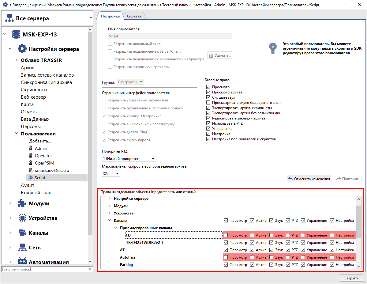Viewport: 367px width, 284px height.
Task: Click the Admin user avatar icon
Action: click(31, 148)
